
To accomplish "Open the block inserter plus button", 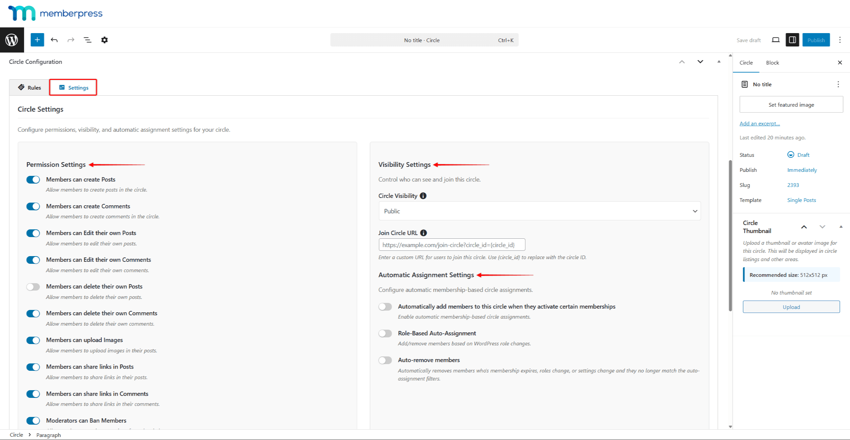I will (37, 40).
